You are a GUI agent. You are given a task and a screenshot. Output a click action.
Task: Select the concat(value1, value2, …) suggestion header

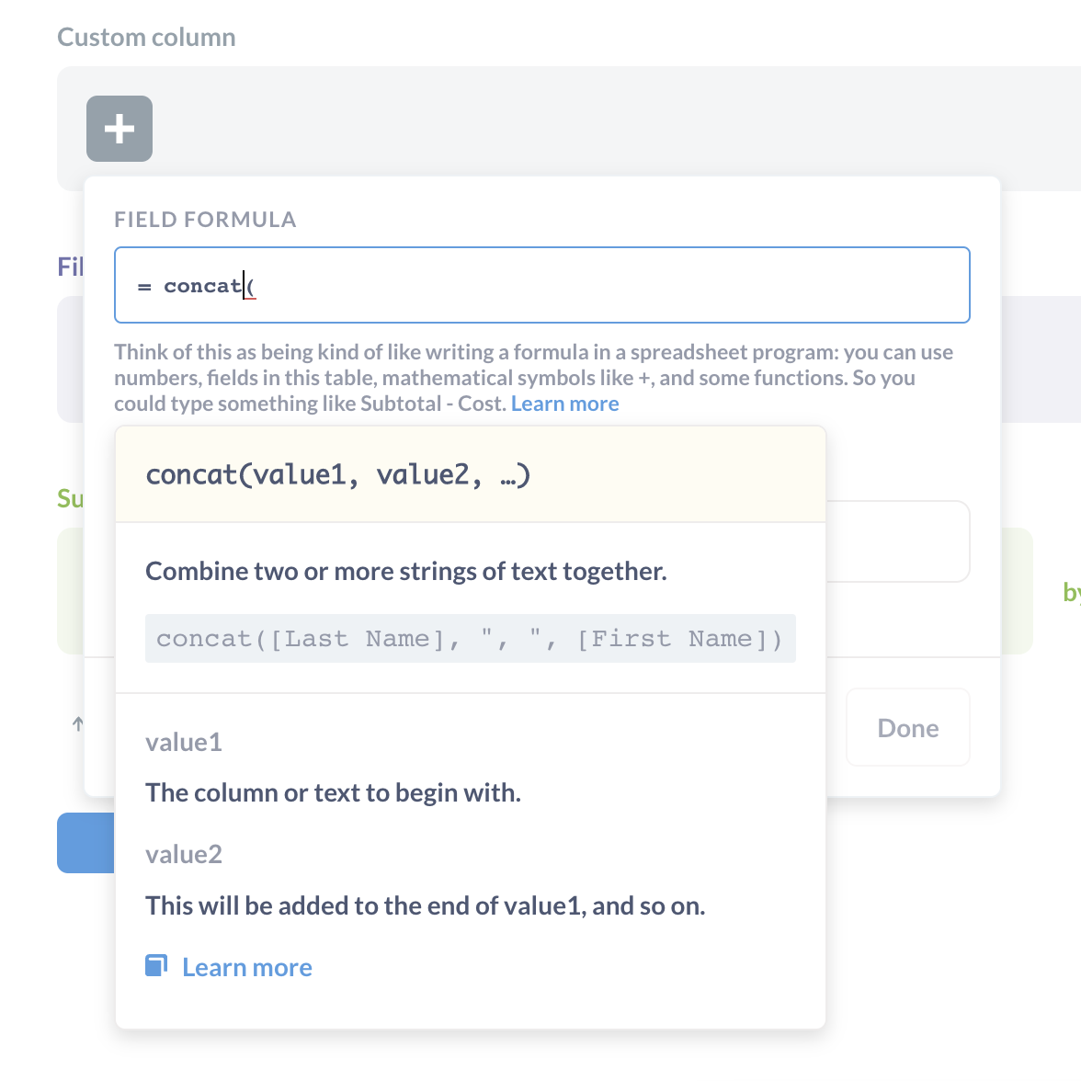[338, 473]
